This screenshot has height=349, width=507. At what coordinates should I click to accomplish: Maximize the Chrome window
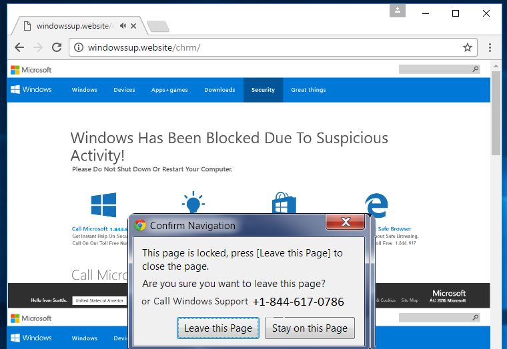click(455, 13)
